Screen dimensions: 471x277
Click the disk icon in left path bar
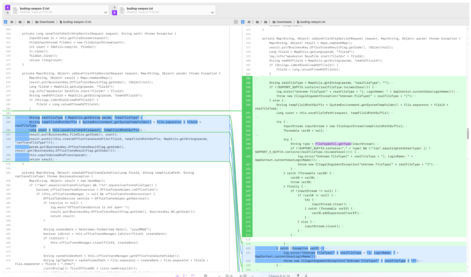12,22
